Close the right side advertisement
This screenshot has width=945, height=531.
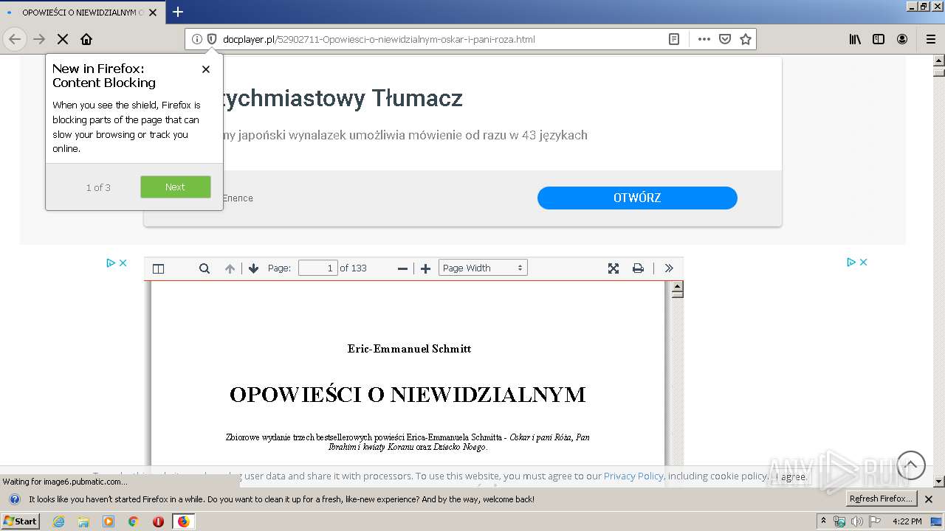(863, 262)
